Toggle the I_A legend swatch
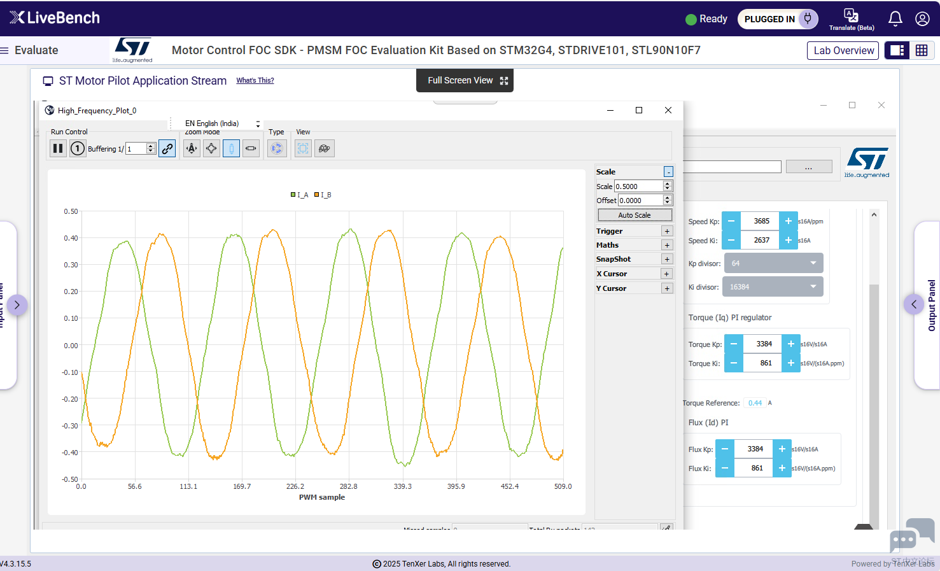 point(293,195)
